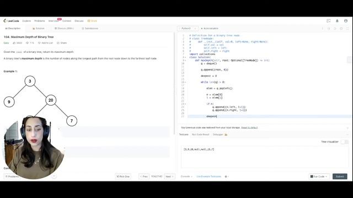Open the Submissions tab
This screenshot has width=353, height=198.
pos(90,29)
